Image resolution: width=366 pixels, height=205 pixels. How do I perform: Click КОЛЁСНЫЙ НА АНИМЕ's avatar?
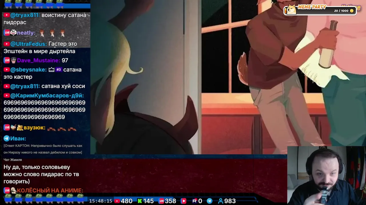click(x=13, y=190)
